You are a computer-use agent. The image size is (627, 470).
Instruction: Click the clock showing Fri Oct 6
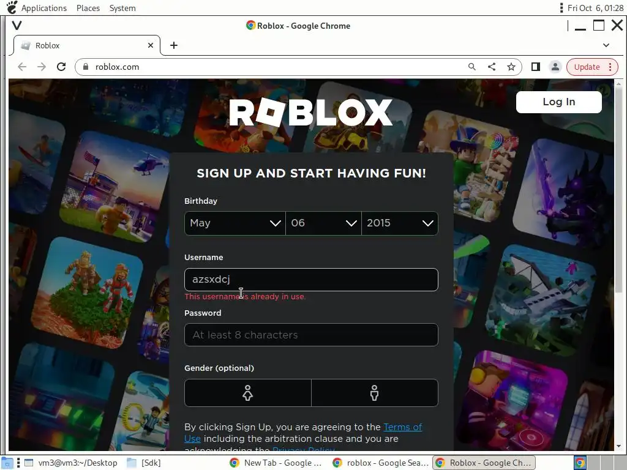[595, 8]
